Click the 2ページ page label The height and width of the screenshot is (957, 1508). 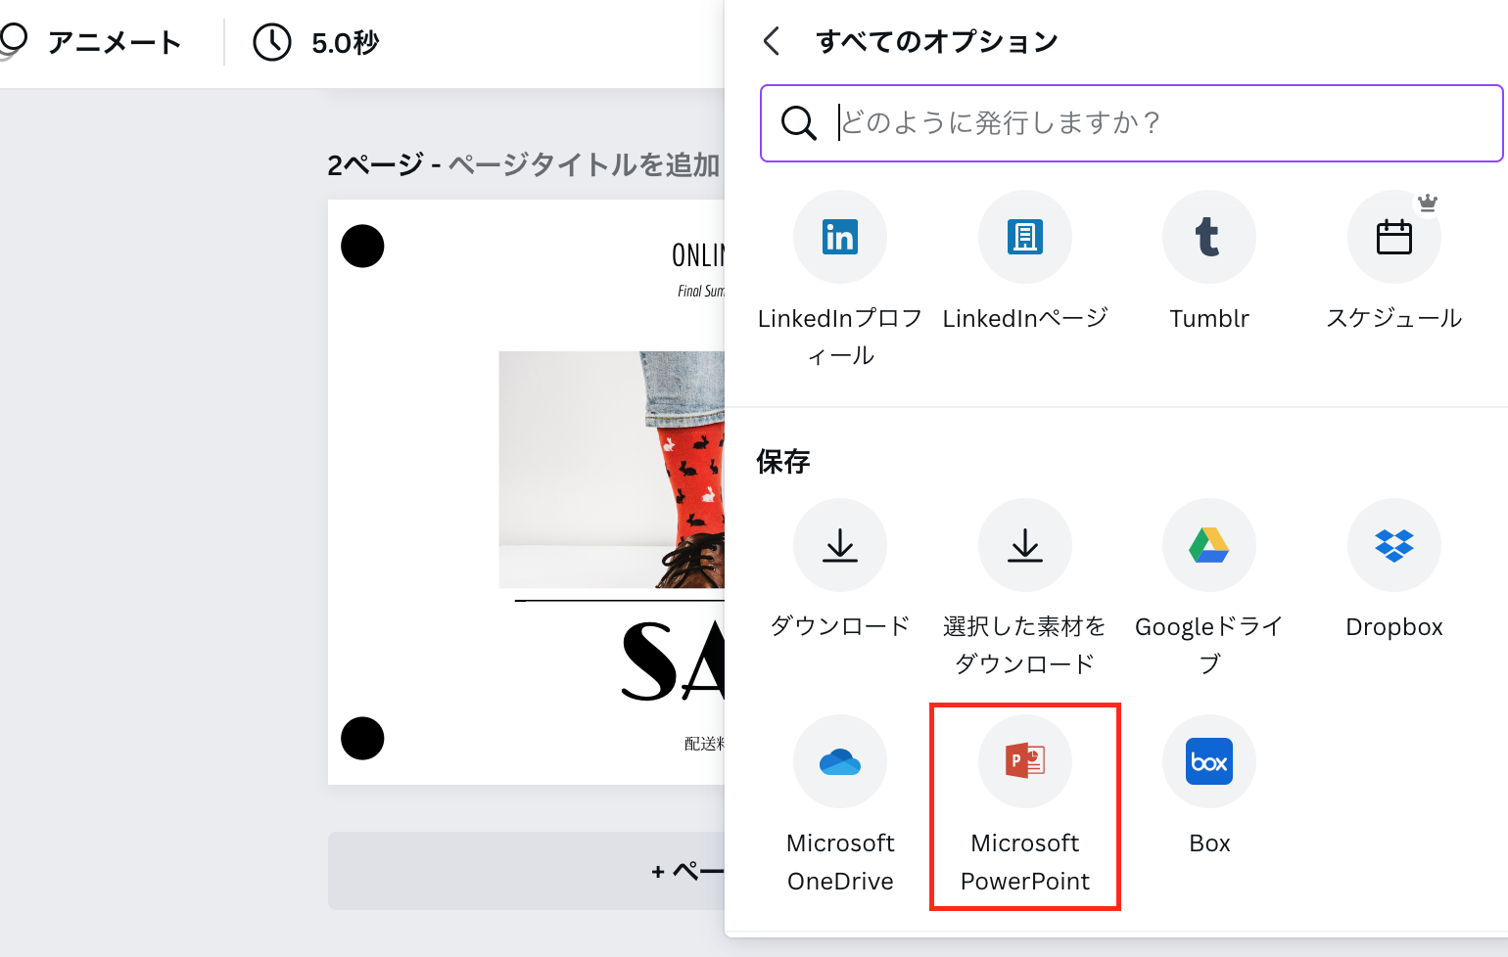pos(376,164)
